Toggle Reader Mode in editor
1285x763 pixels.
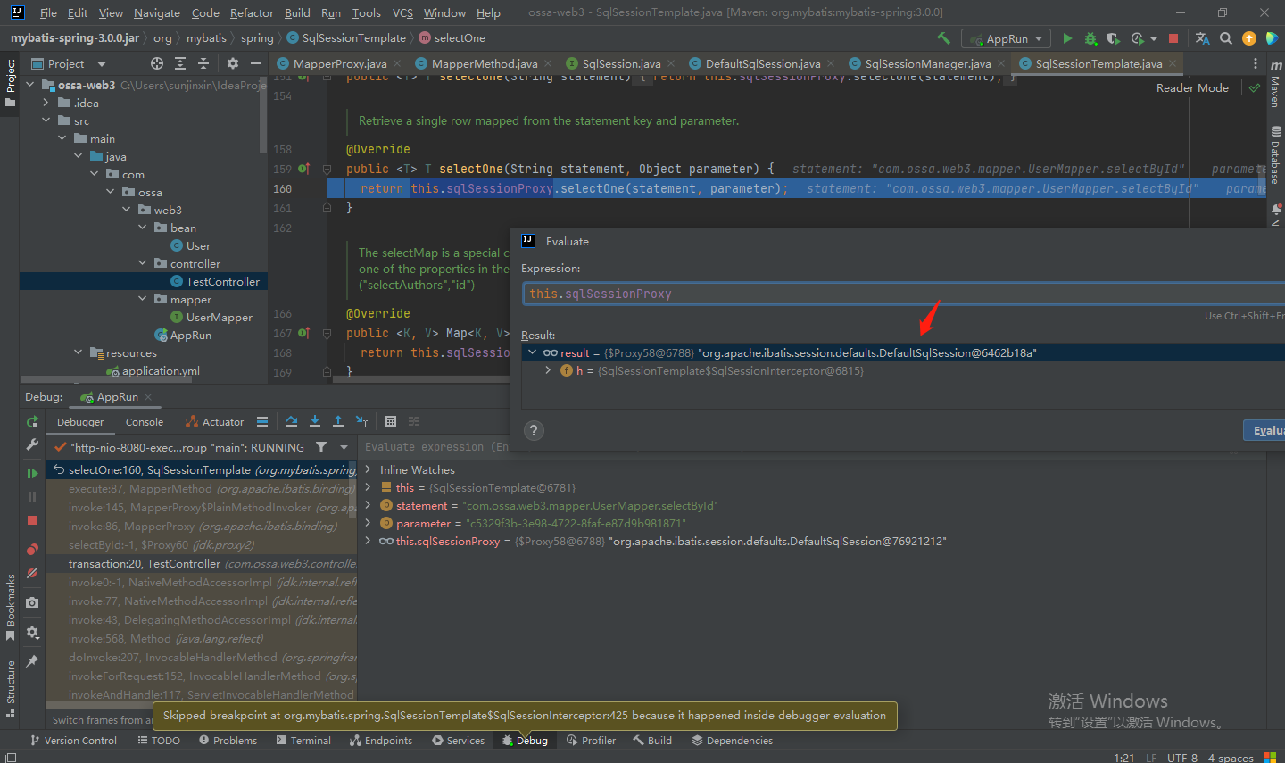pyautogui.click(x=1192, y=87)
